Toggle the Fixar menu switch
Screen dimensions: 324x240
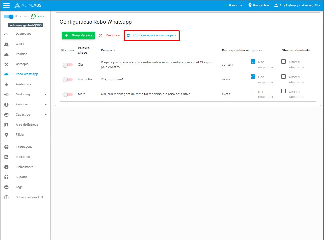[x=9, y=17]
